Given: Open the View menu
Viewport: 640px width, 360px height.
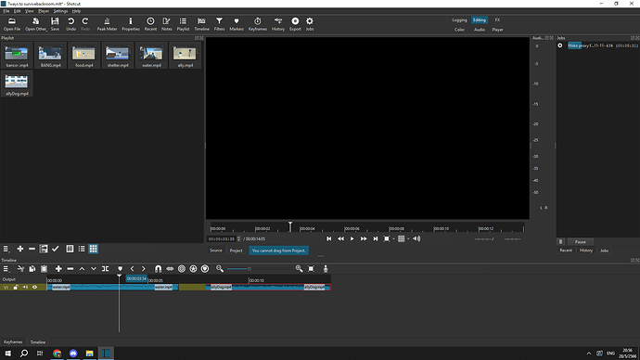Looking at the screenshot, I should pyautogui.click(x=30, y=11).
